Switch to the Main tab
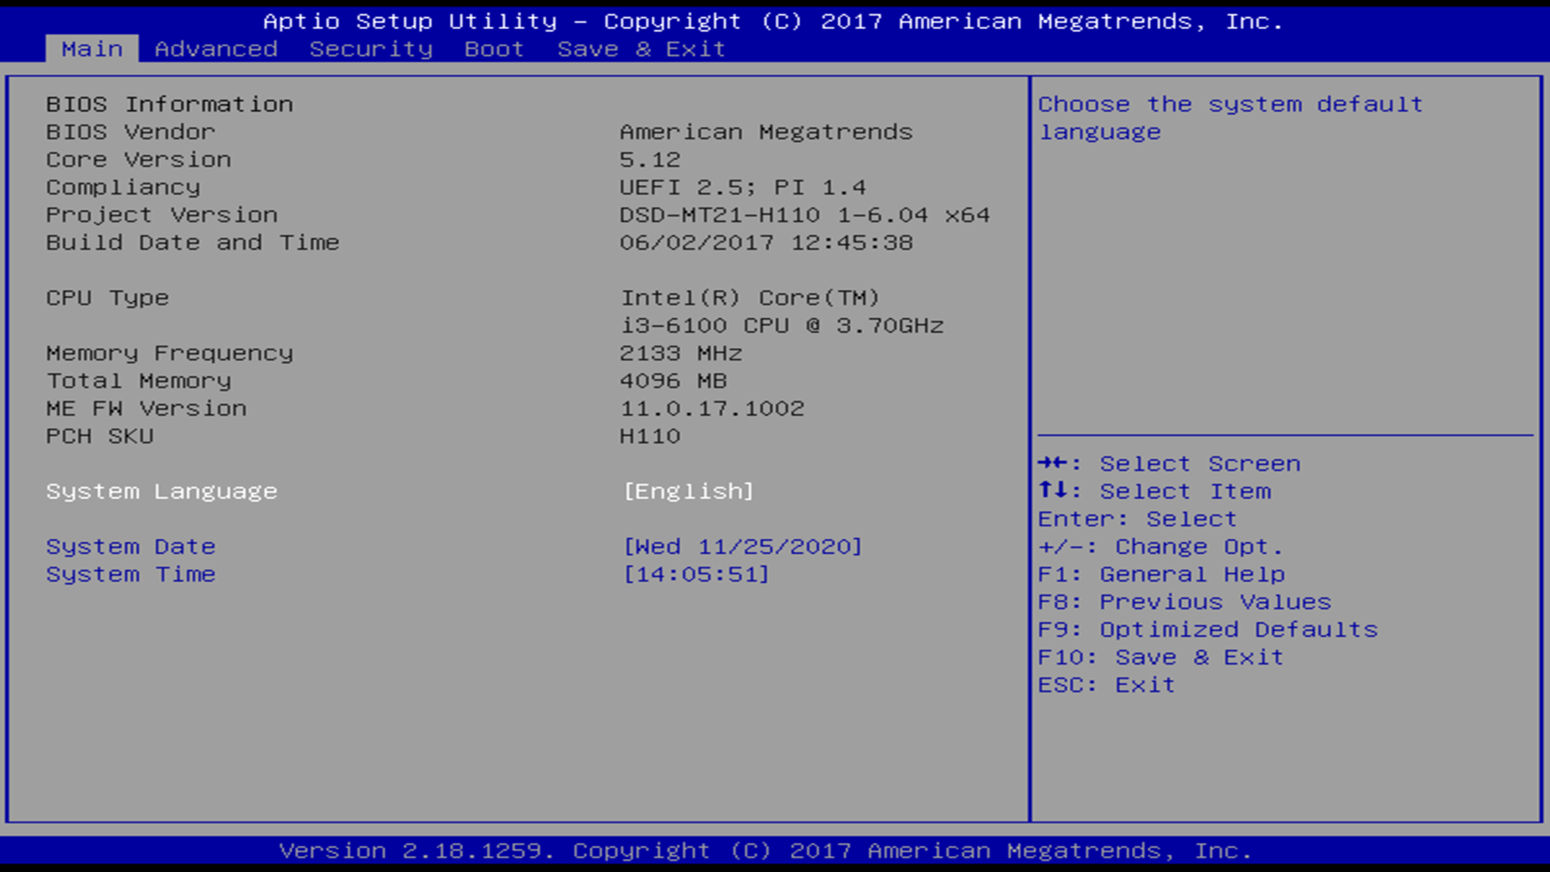The width and height of the screenshot is (1550, 872). pyautogui.click(x=92, y=49)
